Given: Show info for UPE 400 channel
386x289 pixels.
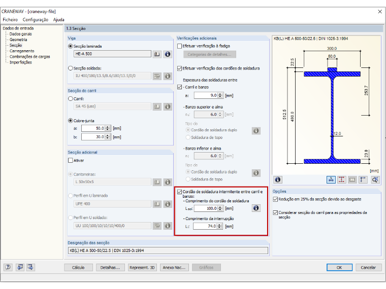Looking at the screenshot, I should coord(168,204).
